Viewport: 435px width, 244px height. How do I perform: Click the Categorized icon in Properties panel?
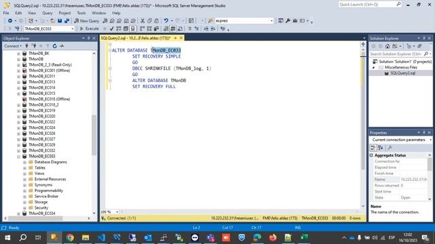coord(373,148)
